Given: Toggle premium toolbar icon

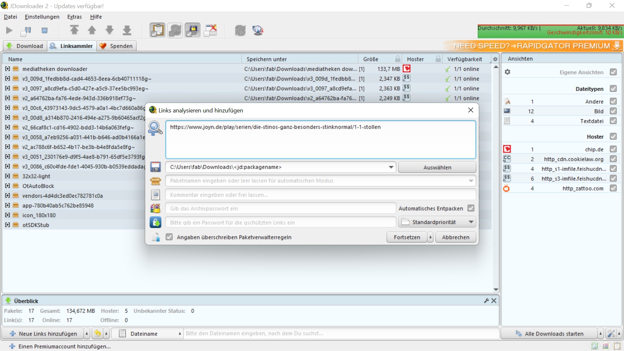Looking at the screenshot, I should click(192, 30).
